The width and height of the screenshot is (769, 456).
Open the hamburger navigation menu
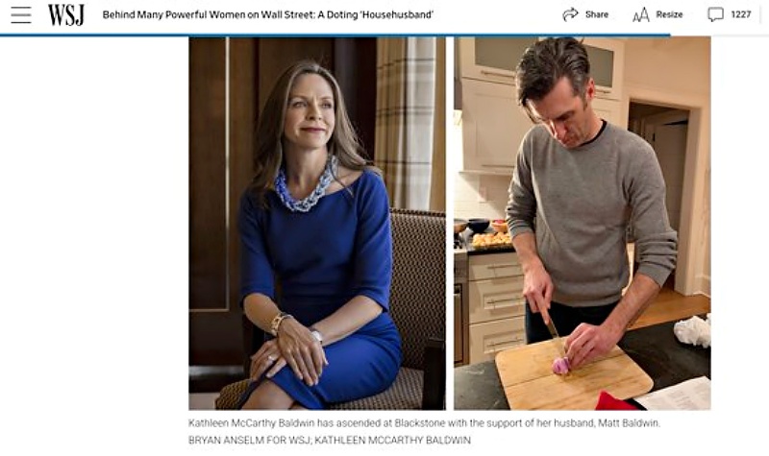pos(21,14)
